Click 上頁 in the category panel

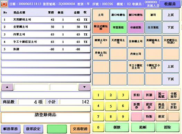click(171, 15)
